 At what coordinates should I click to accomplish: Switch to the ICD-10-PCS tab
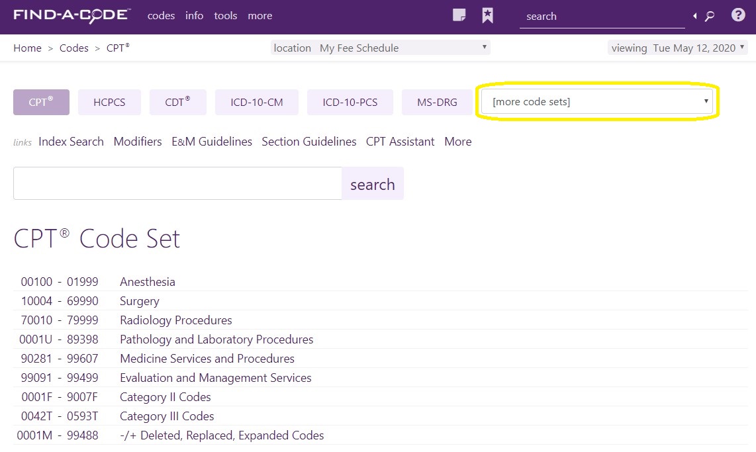tap(350, 102)
